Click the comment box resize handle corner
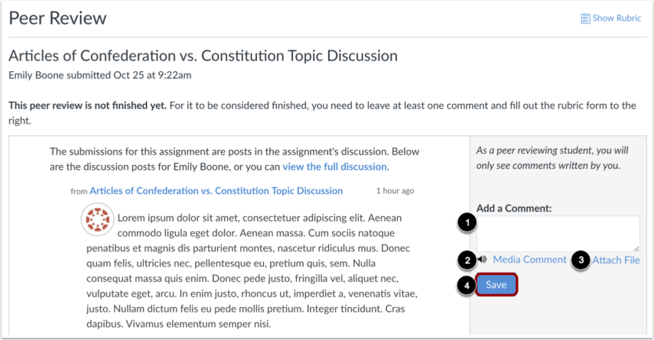The image size is (654, 340). pyautogui.click(x=636, y=248)
